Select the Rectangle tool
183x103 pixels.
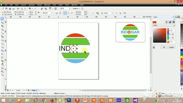[x=2, y=40]
